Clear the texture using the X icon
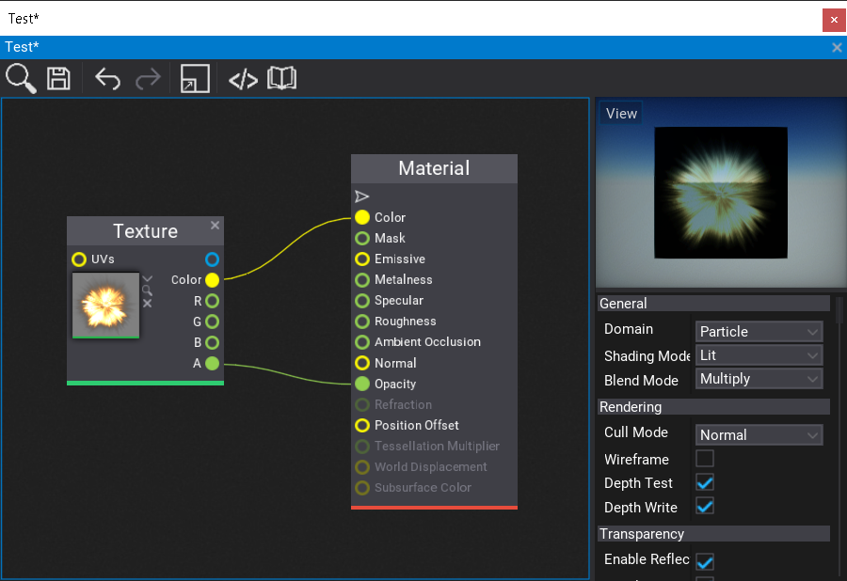This screenshot has width=847, height=581. (147, 303)
